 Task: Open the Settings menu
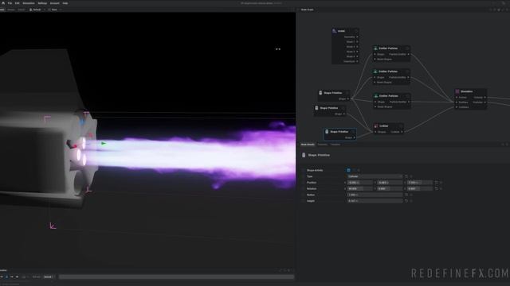42,3
